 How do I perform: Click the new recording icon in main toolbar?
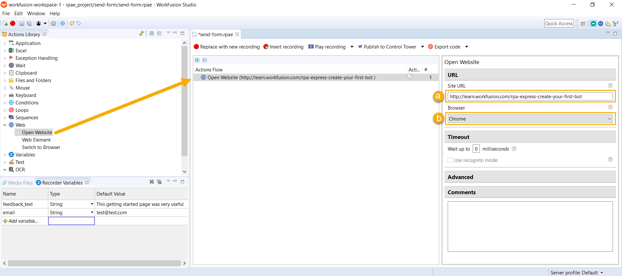tap(5, 23)
